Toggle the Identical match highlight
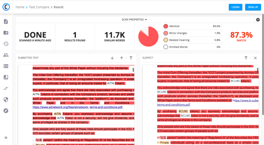264x145 pixels. (166, 26)
